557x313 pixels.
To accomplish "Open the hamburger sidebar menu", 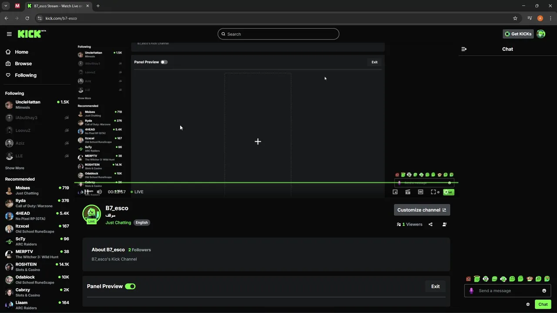I will click(x=9, y=34).
